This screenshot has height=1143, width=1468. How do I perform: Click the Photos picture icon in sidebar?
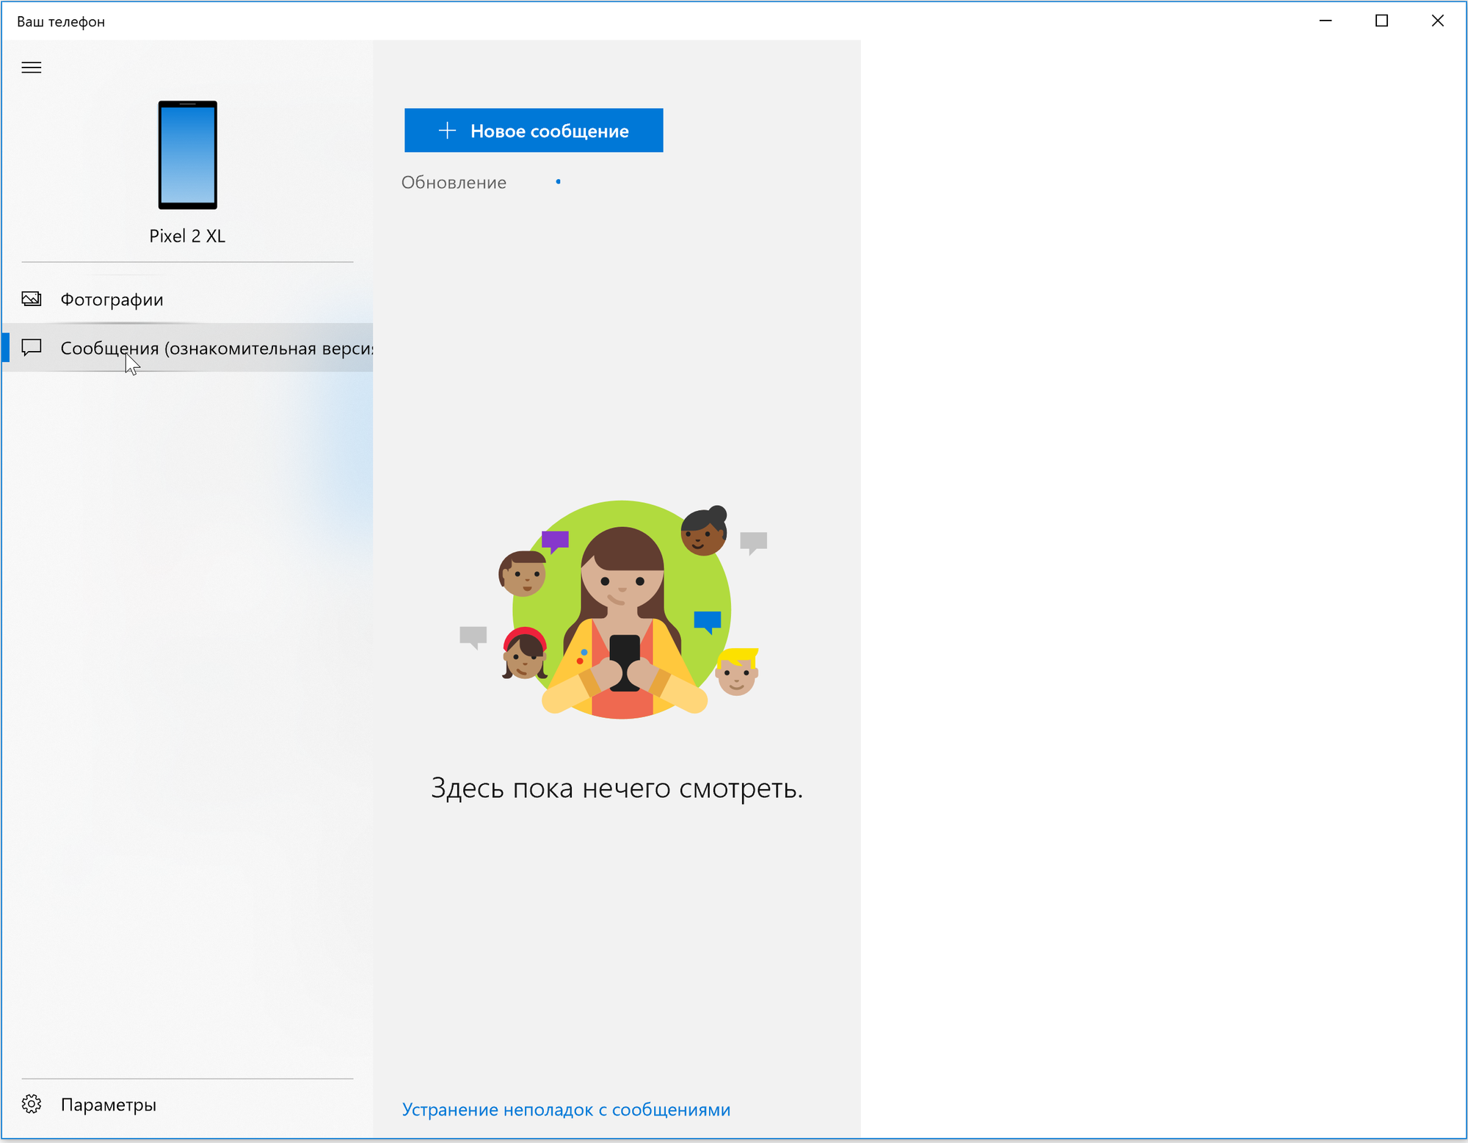[x=32, y=299]
